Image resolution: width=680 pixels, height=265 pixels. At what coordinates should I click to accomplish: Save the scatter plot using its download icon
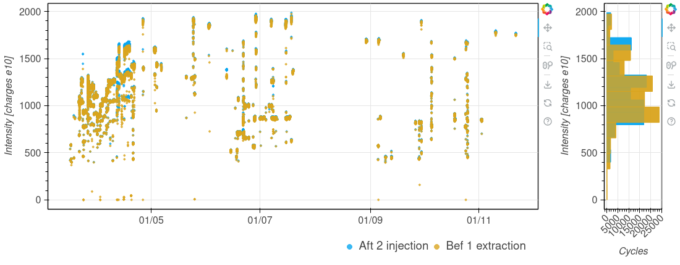tap(547, 84)
